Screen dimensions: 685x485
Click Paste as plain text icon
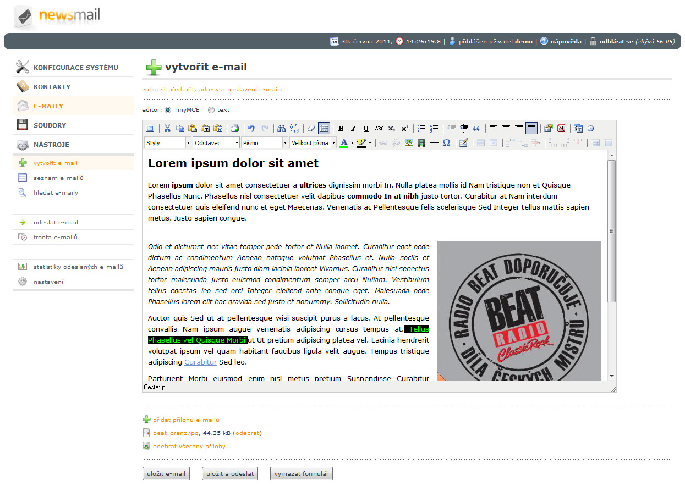click(x=205, y=129)
